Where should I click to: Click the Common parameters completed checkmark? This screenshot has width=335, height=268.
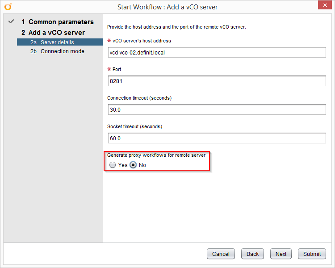tap(11, 21)
